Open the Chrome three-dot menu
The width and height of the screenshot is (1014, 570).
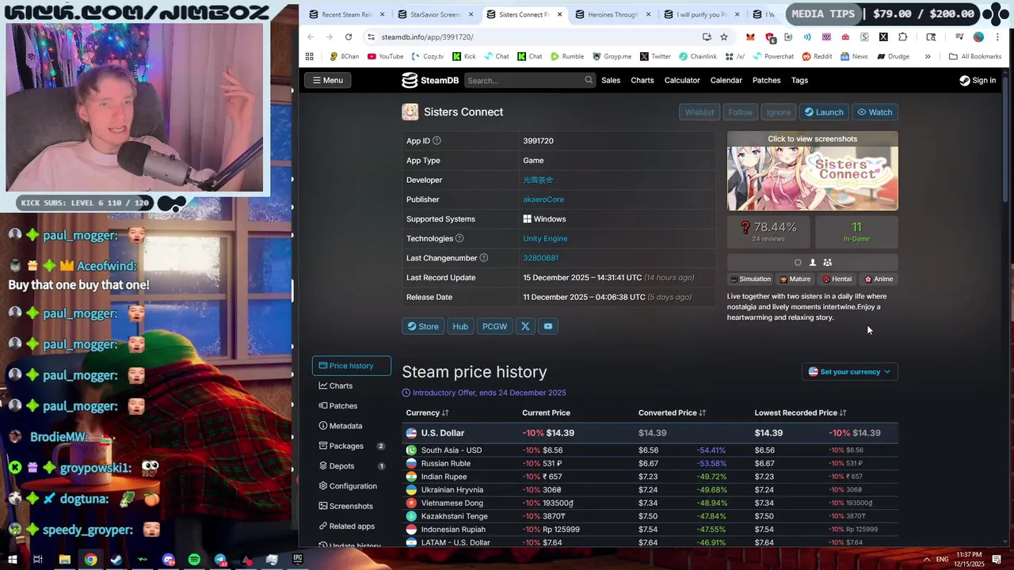[999, 37]
